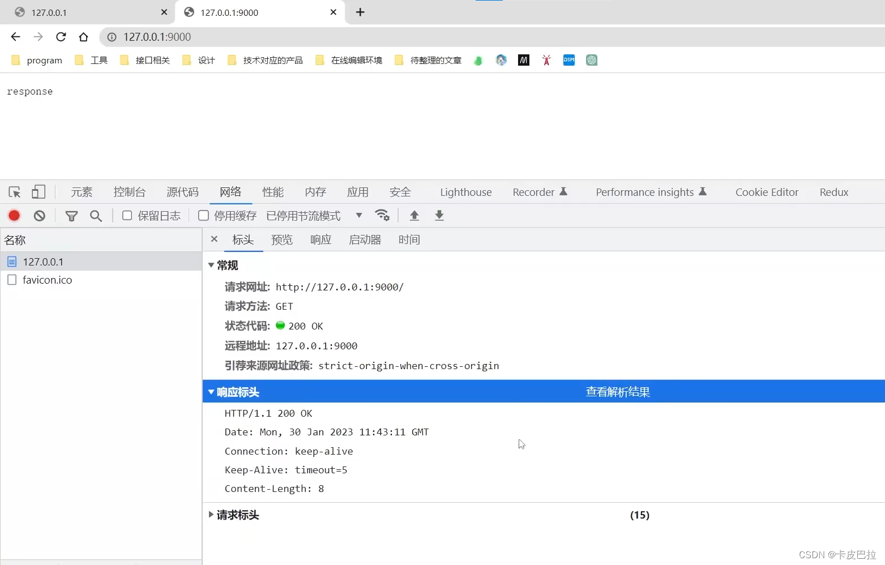The height and width of the screenshot is (565, 885).
Task: Import HAR file upload arrow
Action: click(x=414, y=215)
